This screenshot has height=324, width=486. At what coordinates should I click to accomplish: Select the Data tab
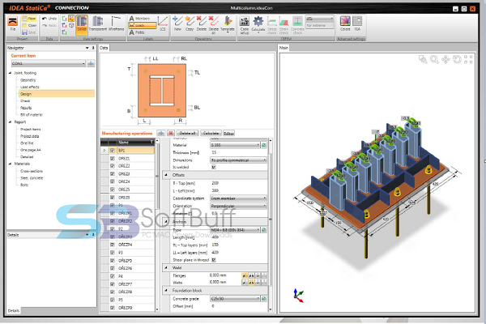(104, 48)
